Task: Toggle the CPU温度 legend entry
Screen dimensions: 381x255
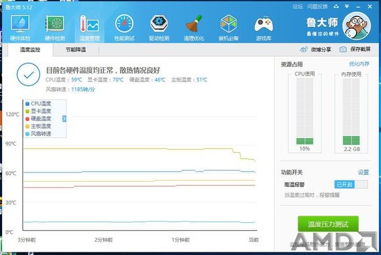Action: (38, 104)
